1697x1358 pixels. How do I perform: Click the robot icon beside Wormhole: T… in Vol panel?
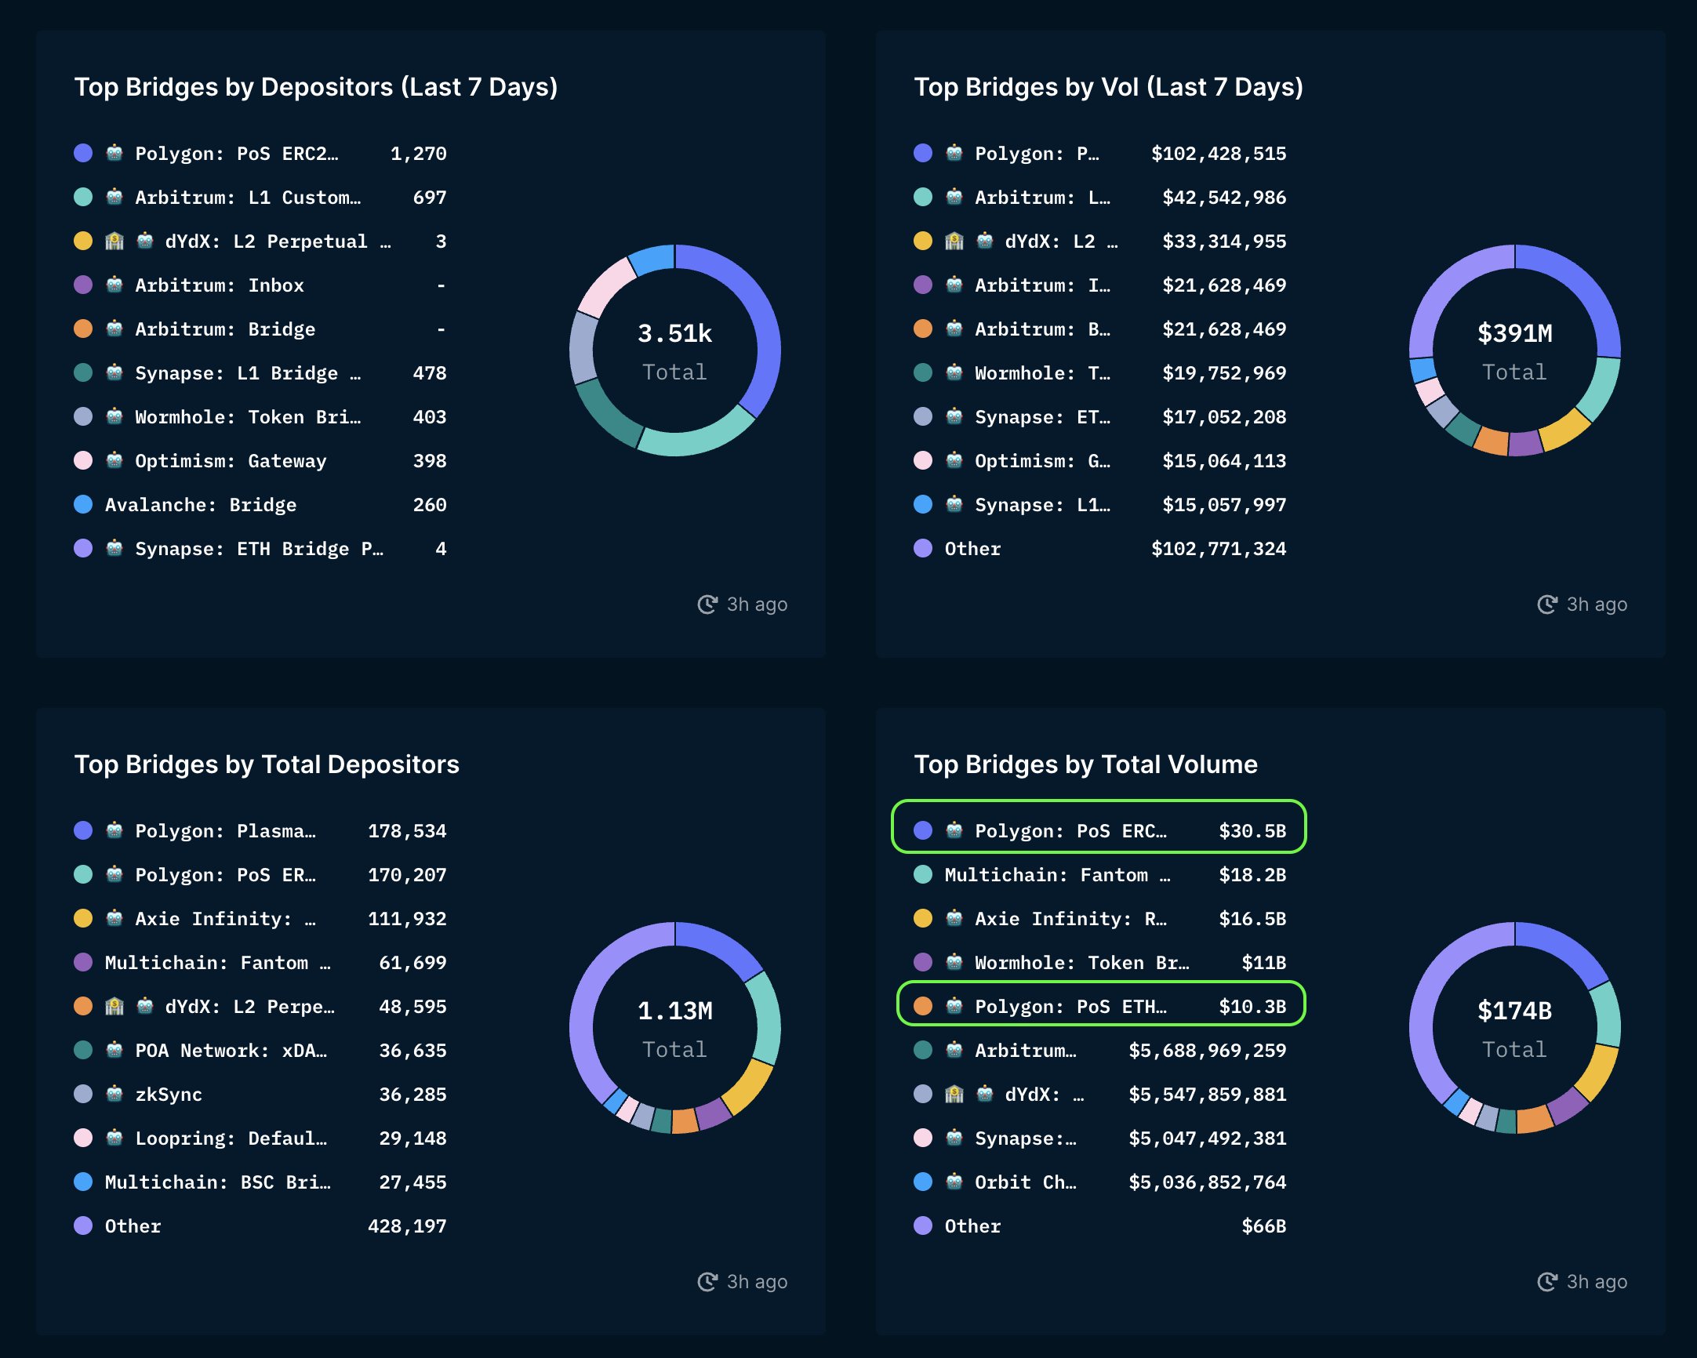954,373
